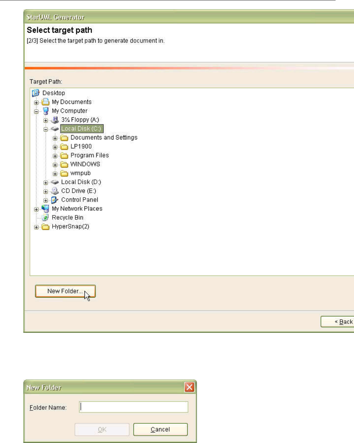This screenshot has width=354, height=443.
Task: Collapse the Local Disk (C:) node
Action: coord(46,129)
